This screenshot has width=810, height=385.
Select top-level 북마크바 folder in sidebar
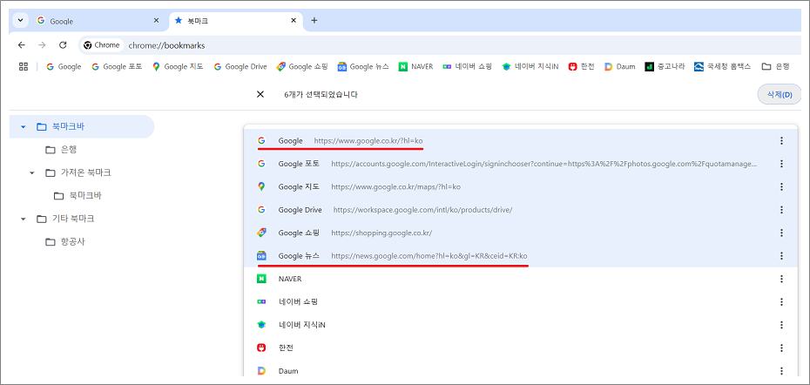point(82,126)
